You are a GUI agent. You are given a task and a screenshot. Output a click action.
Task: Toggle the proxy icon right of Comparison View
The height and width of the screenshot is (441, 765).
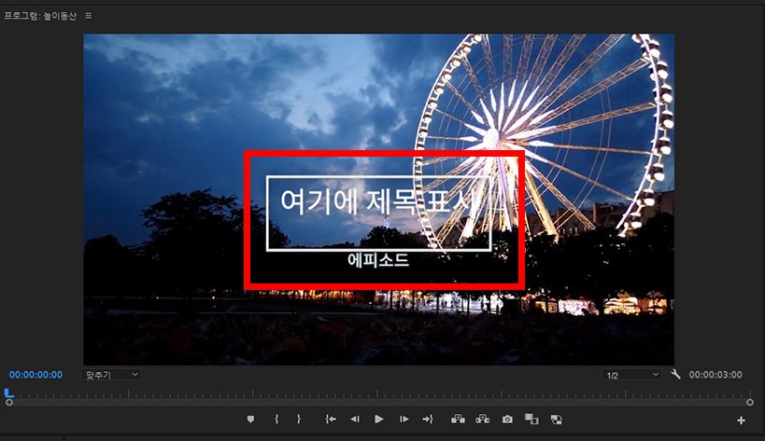tap(557, 420)
